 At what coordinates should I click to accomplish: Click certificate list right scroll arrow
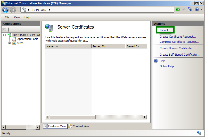145,117
